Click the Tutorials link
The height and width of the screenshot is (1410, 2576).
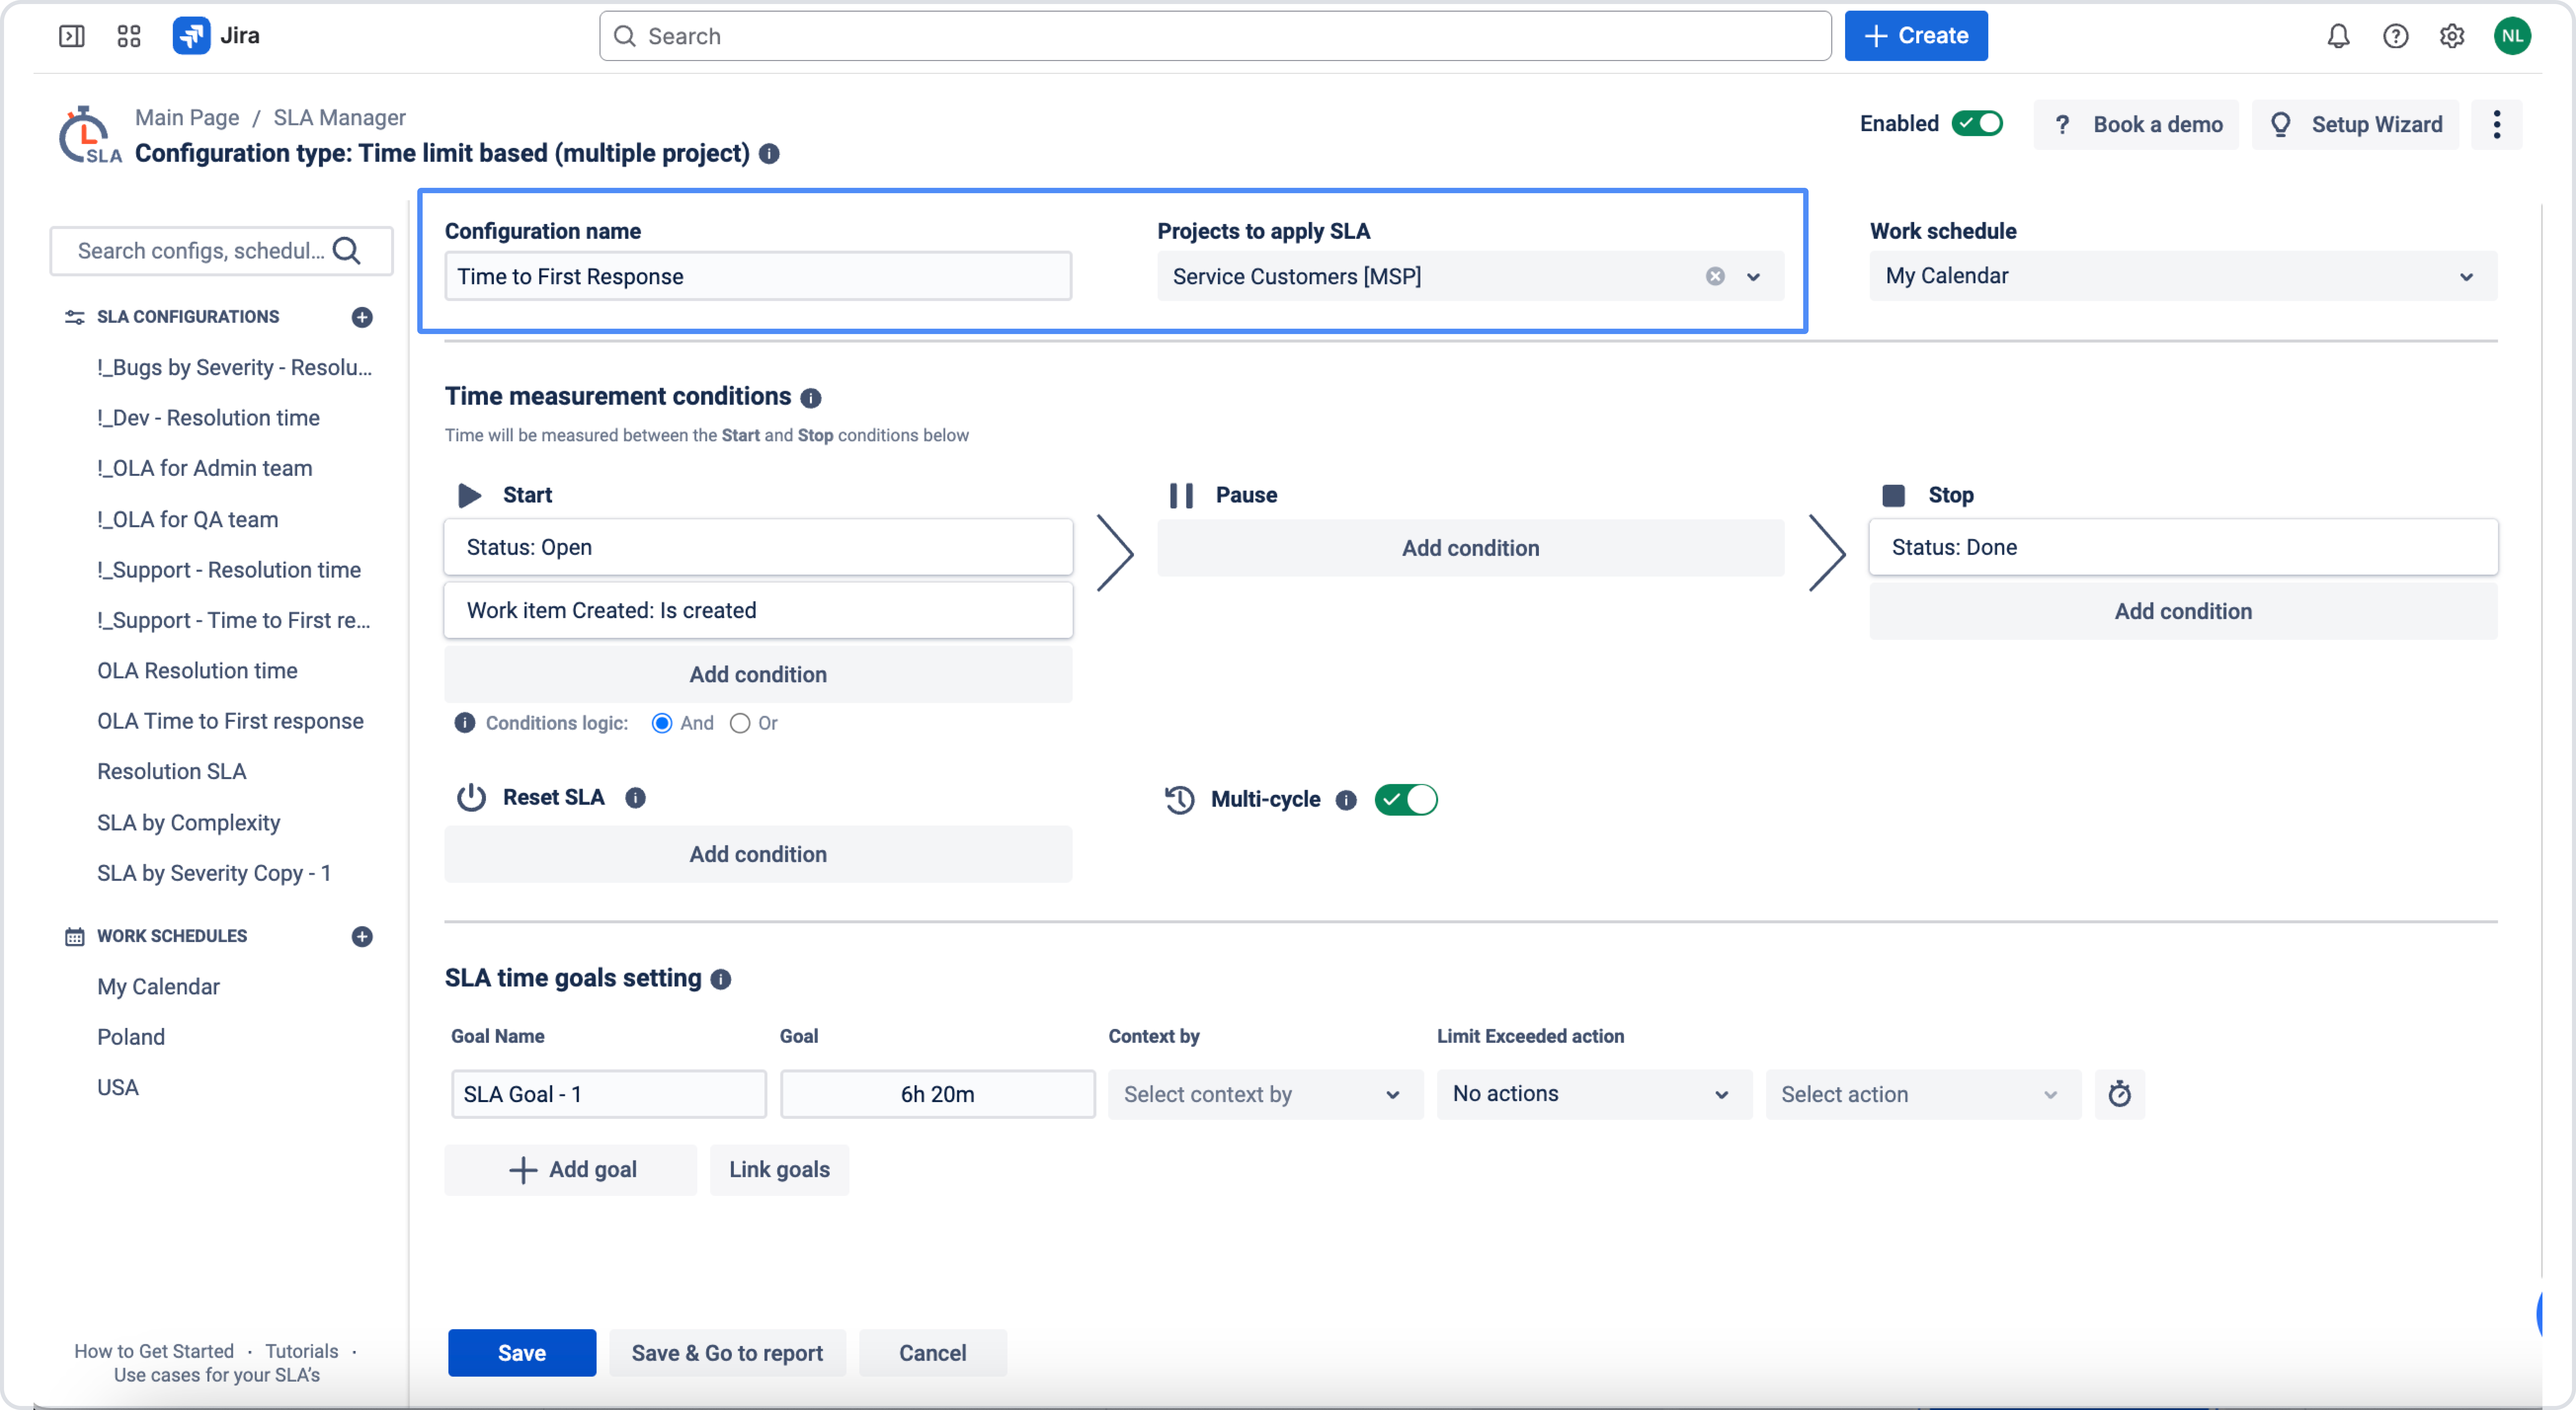point(301,1351)
